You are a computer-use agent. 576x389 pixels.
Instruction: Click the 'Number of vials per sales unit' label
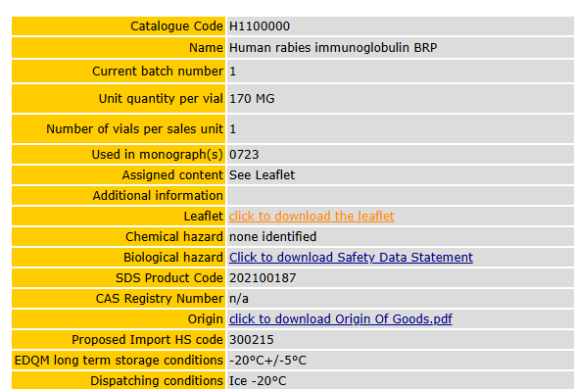coord(134,129)
